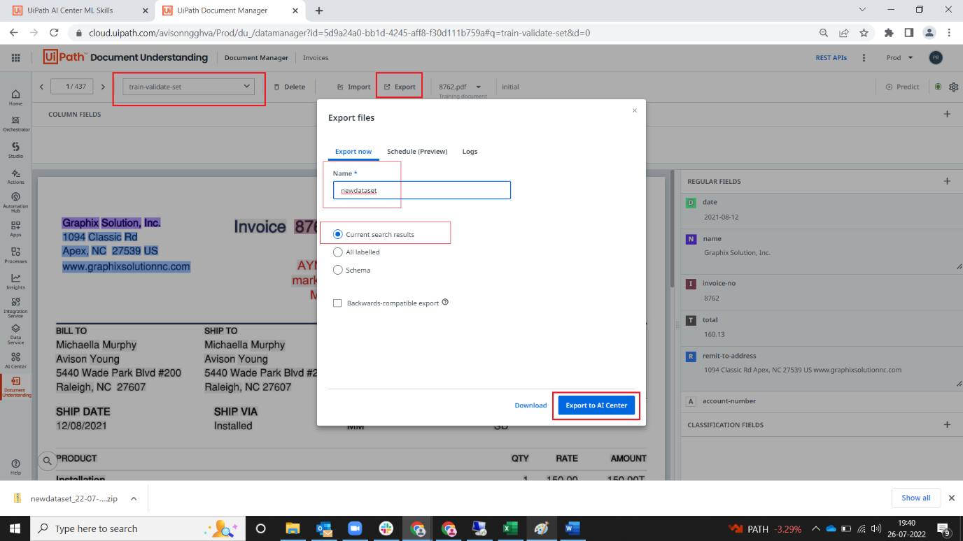The image size is (963, 541).
Task: Switch to Logs tab
Action: [x=470, y=152]
